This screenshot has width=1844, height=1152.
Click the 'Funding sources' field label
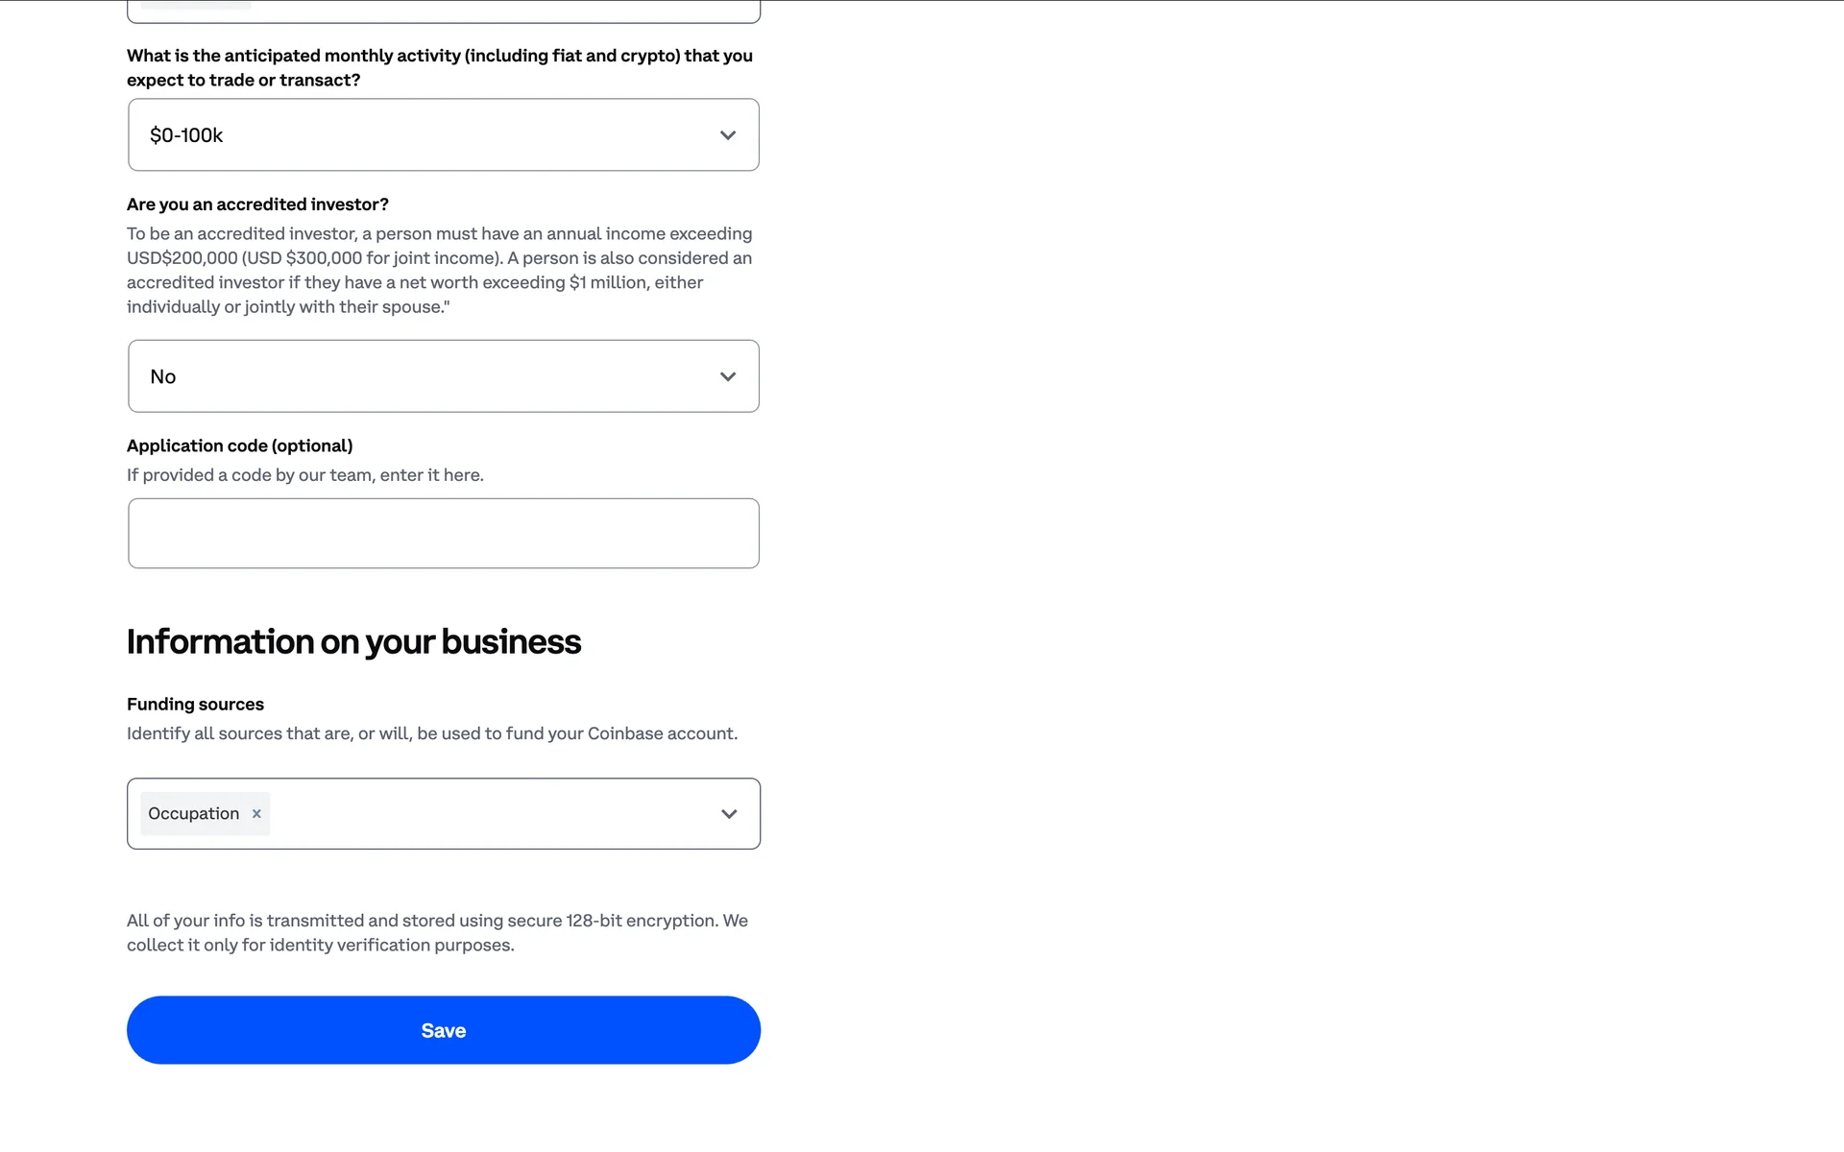tap(195, 705)
